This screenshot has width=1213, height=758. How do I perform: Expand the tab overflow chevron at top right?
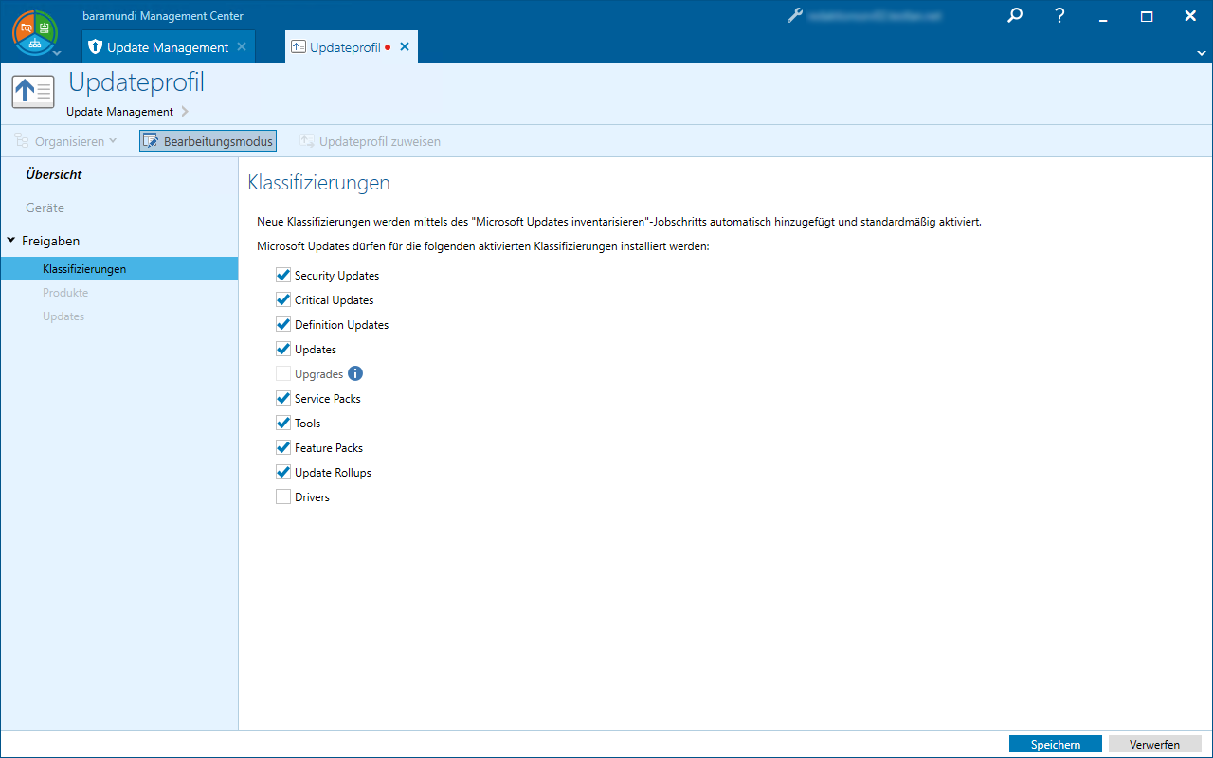(1202, 53)
